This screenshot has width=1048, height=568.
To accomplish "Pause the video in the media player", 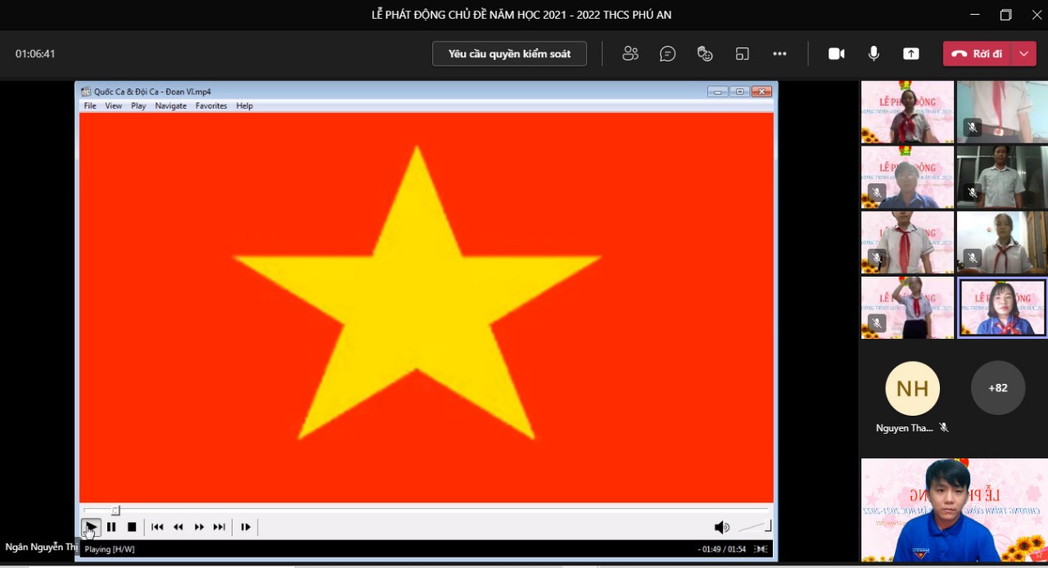I will point(111,527).
